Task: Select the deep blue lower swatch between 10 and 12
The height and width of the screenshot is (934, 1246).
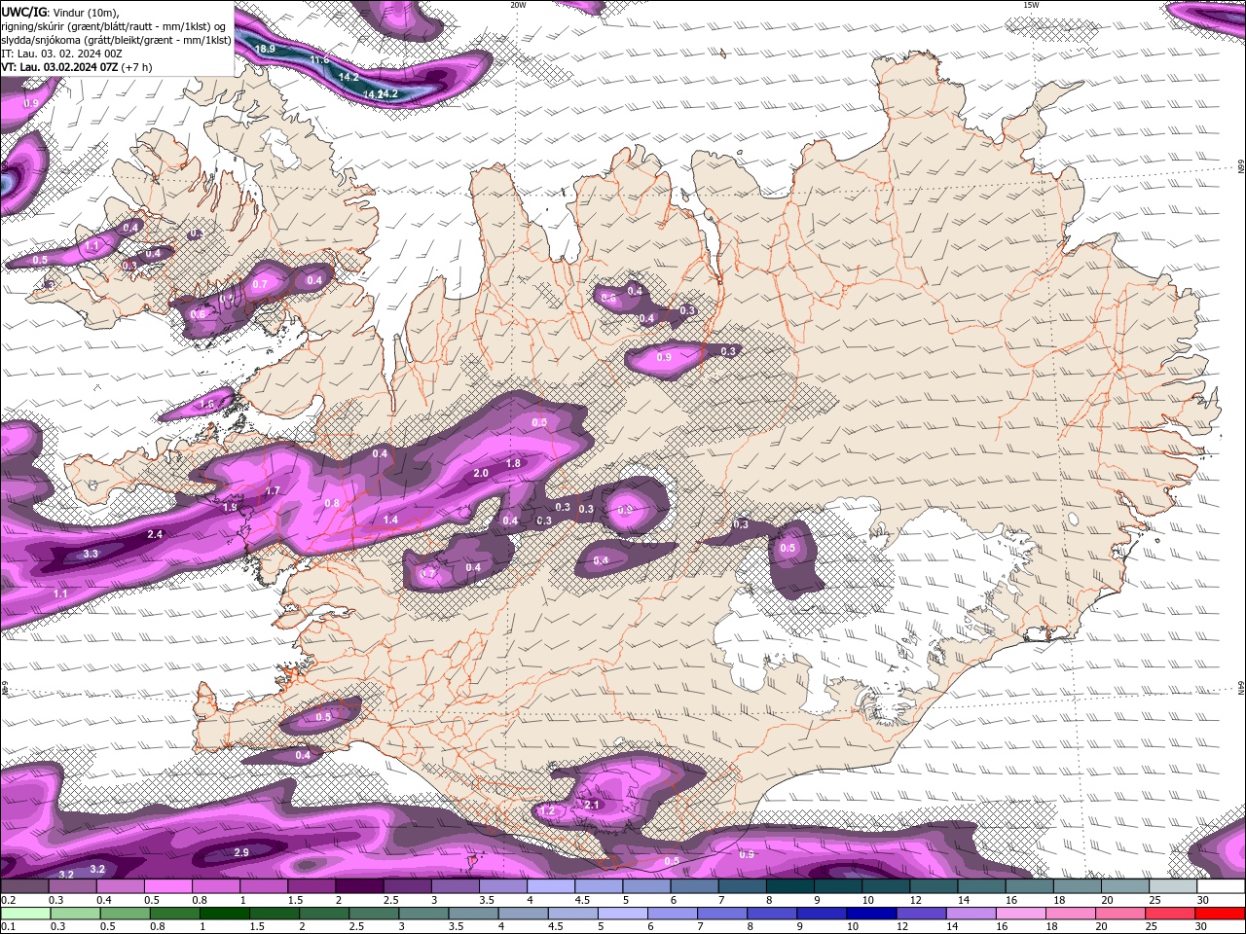Action: click(x=871, y=914)
